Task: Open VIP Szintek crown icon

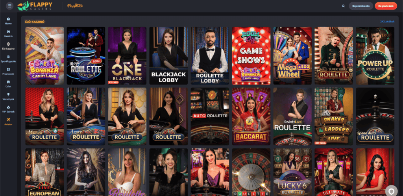Action: coord(9,107)
